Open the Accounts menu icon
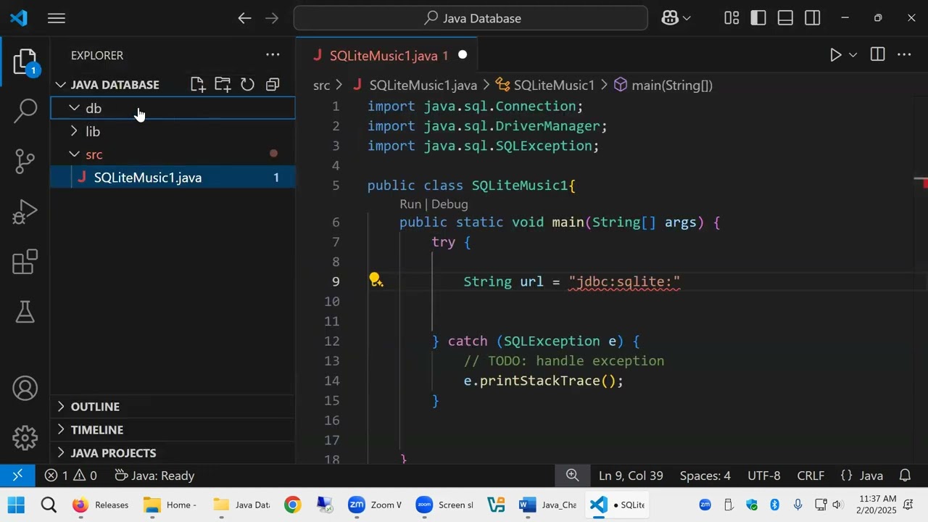The height and width of the screenshot is (522, 928). (25, 389)
